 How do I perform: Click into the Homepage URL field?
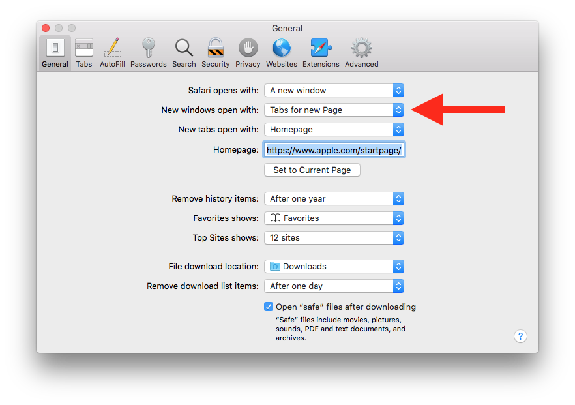pos(334,150)
